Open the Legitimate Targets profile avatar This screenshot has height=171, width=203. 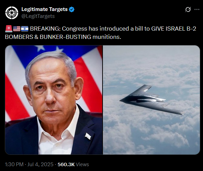point(12,13)
